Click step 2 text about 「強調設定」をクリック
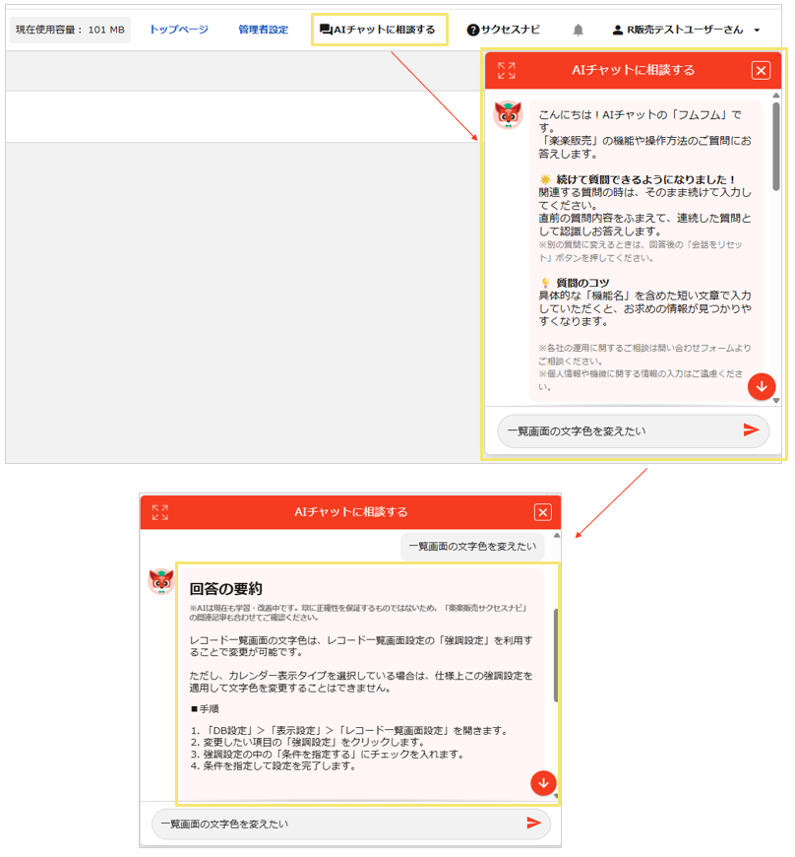 point(308,742)
